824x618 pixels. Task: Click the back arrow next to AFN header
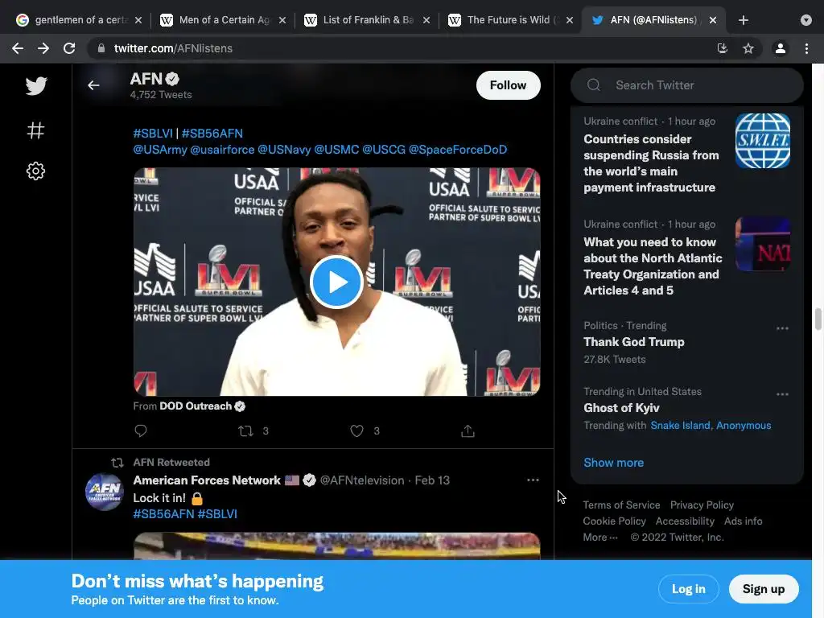coord(93,85)
